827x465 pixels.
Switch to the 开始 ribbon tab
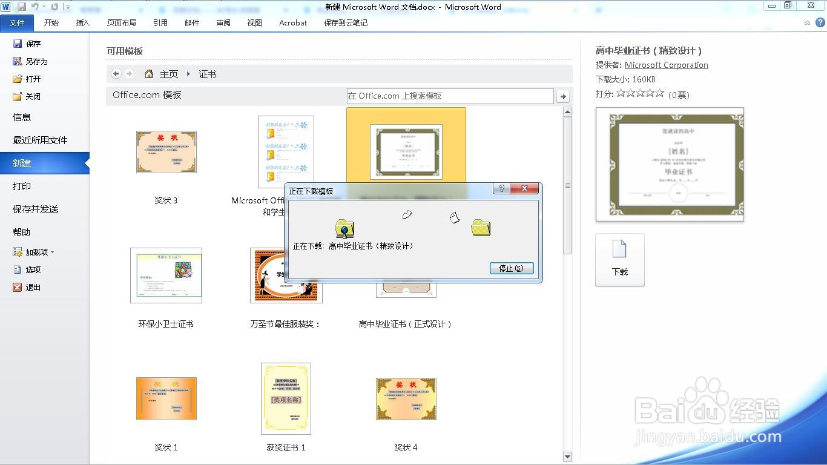[51, 22]
